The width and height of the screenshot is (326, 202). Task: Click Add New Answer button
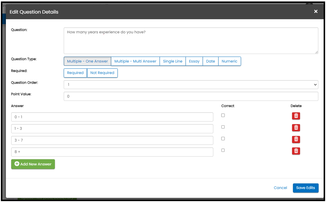[33, 164]
